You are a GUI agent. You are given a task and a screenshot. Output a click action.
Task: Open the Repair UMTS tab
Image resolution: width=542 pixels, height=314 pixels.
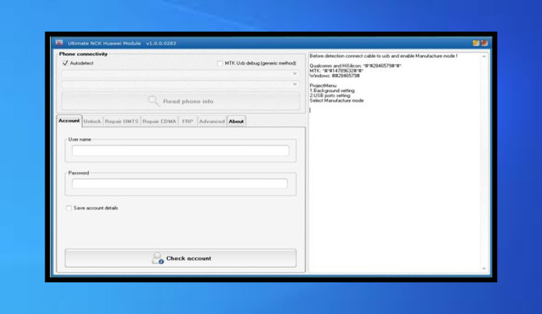(x=121, y=121)
